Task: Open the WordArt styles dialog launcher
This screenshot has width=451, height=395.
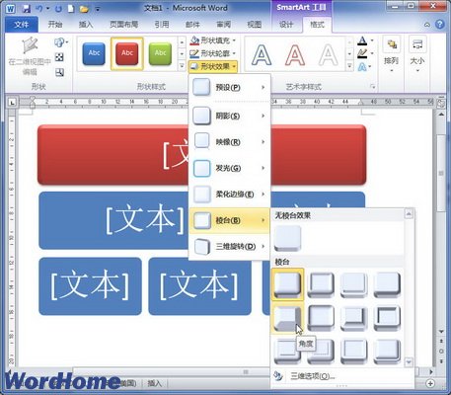Action: (x=373, y=87)
